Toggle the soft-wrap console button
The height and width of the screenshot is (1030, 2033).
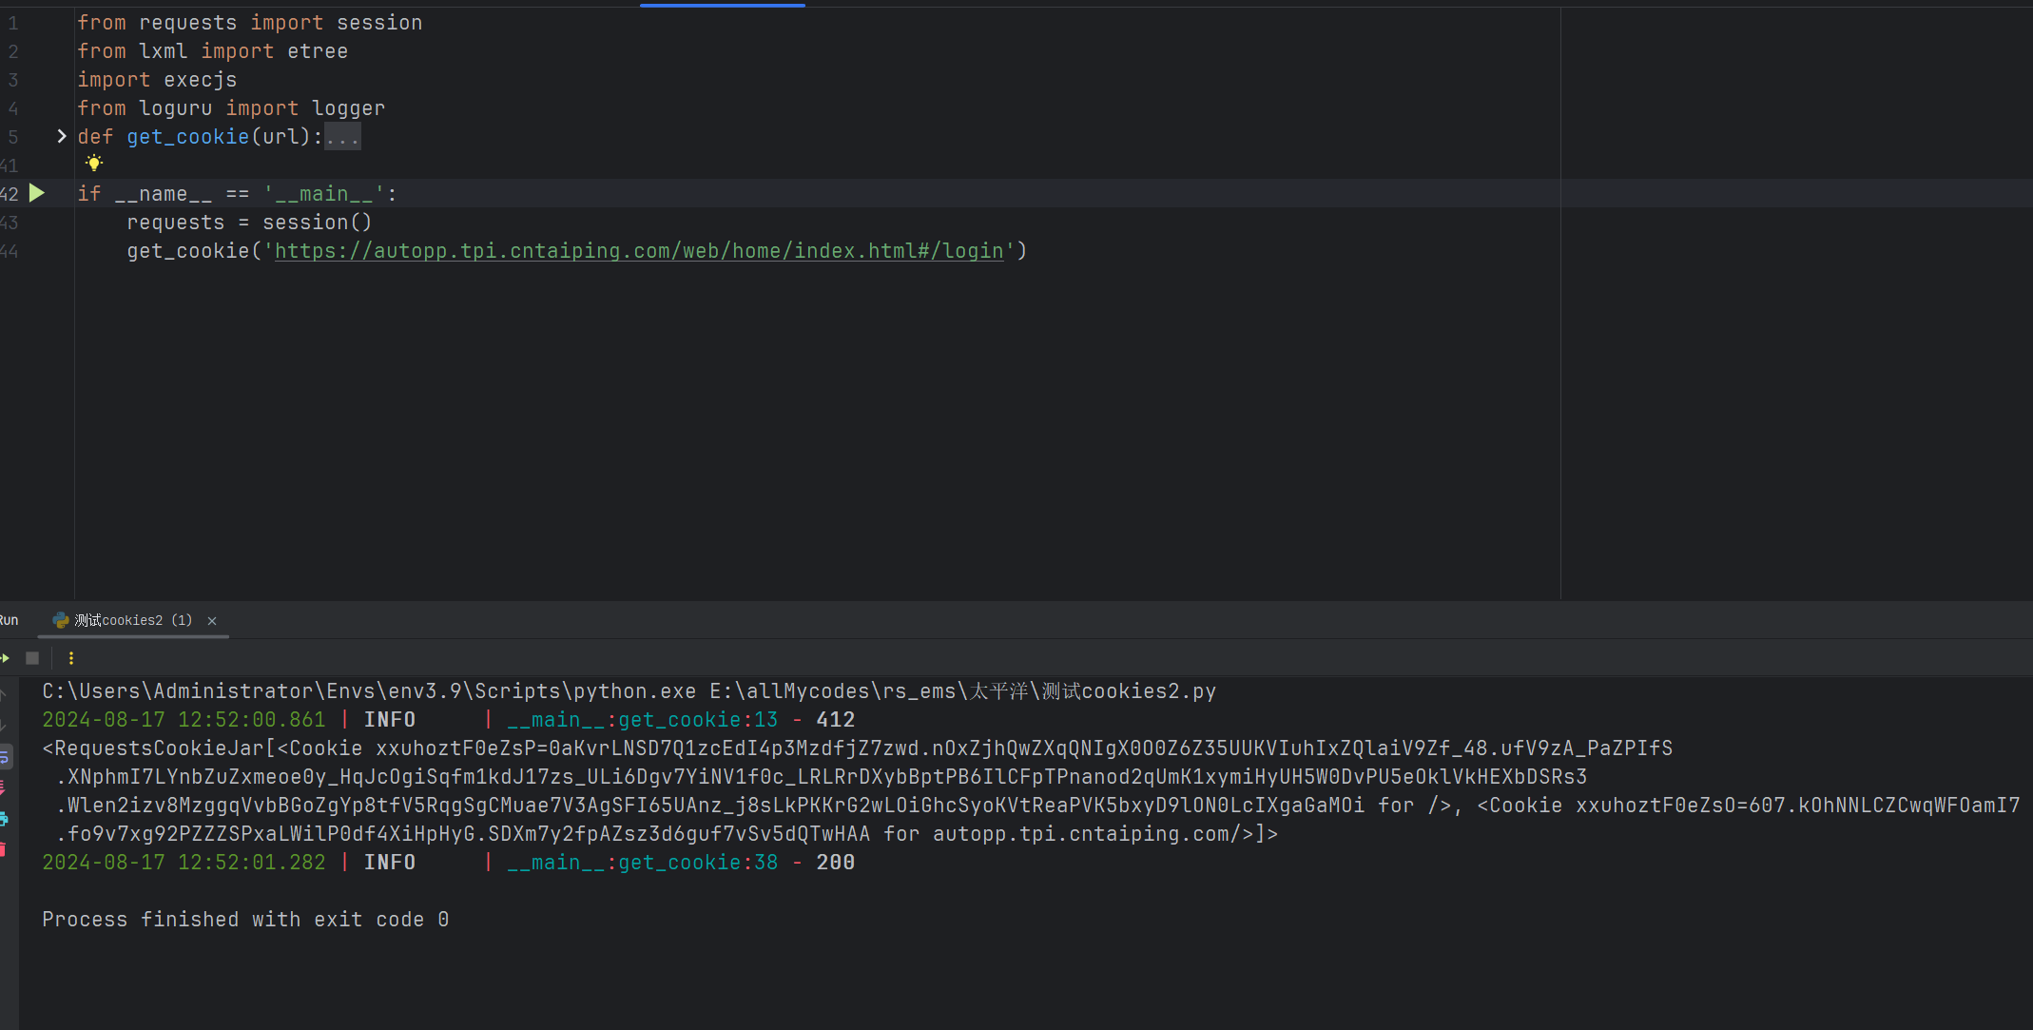pos(4,757)
